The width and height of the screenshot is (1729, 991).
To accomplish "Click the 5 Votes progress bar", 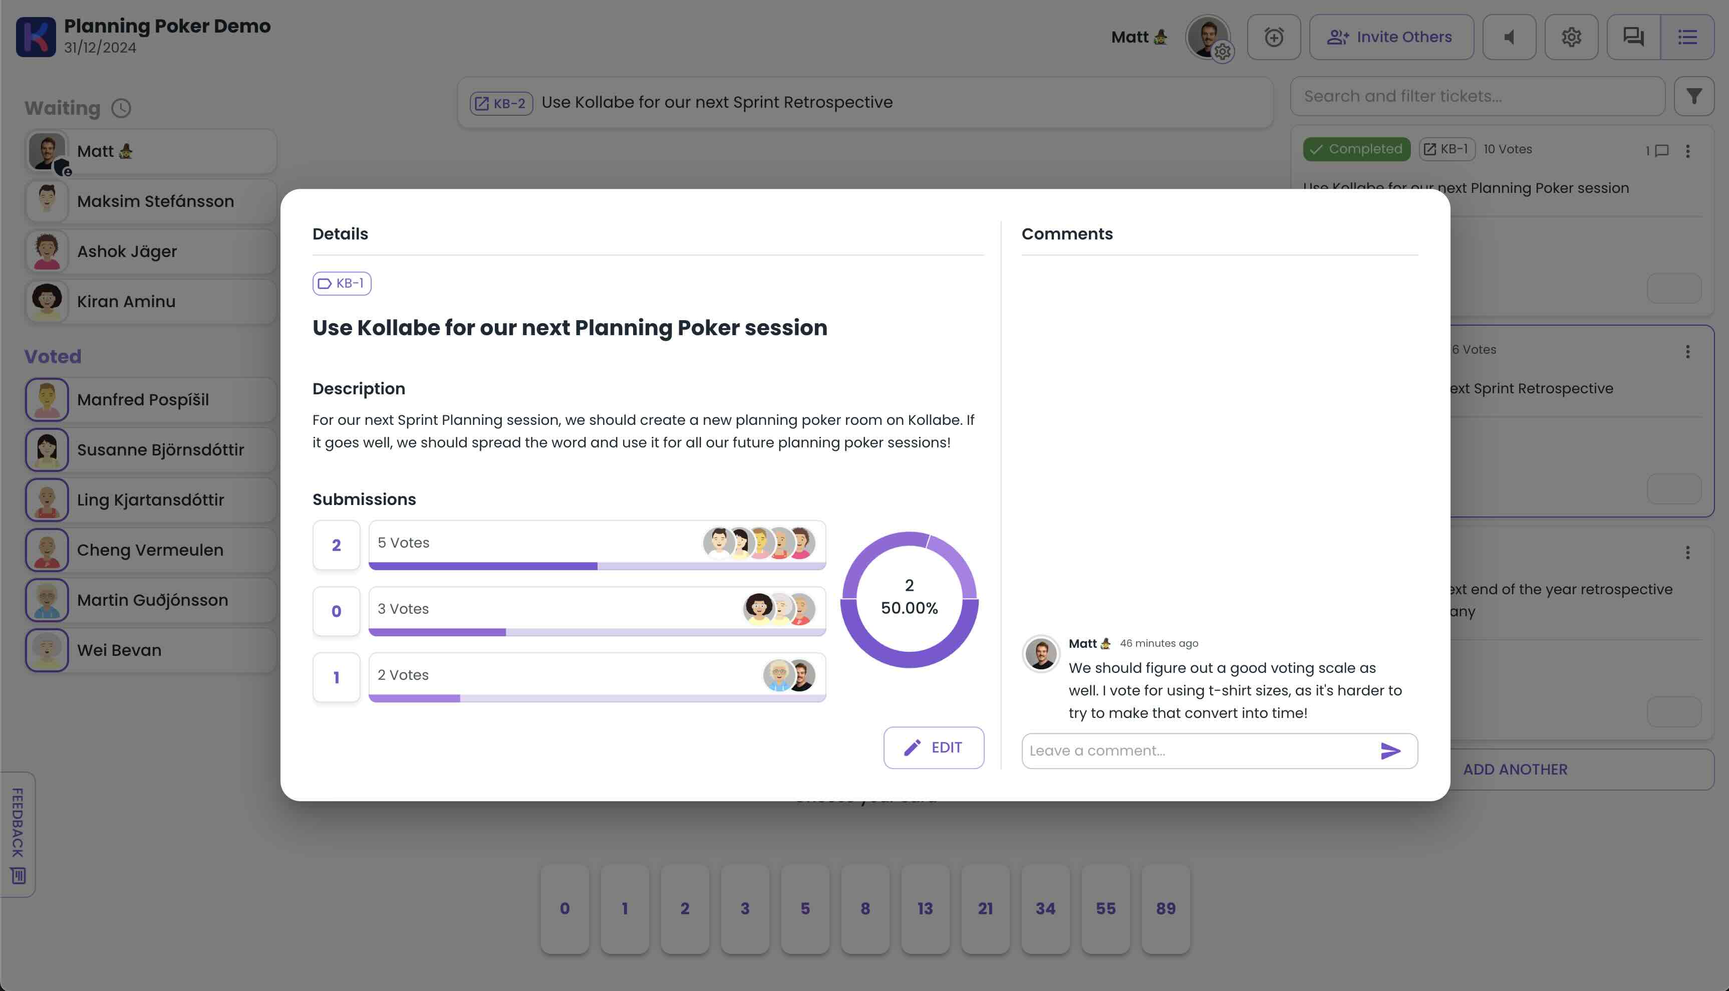I will 597,566.
